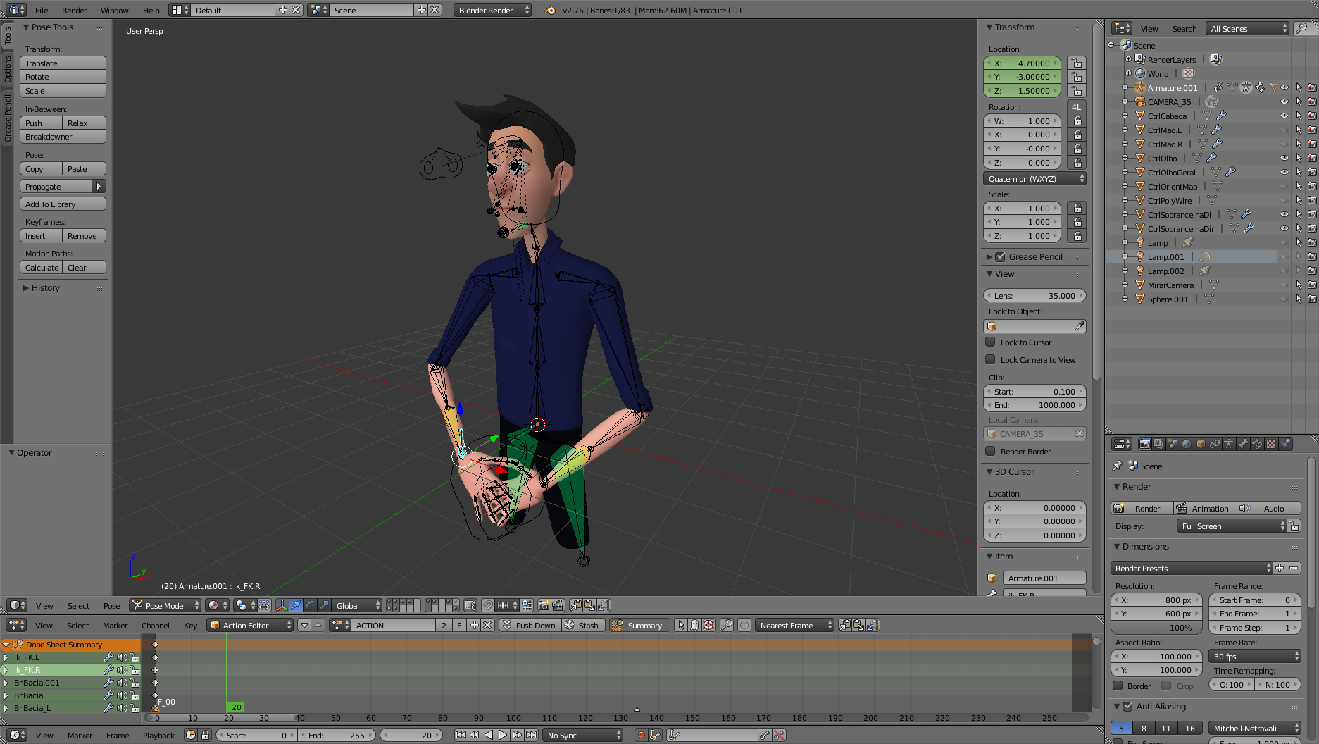Open the Render menu
The width and height of the screenshot is (1319, 744).
tap(74, 11)
